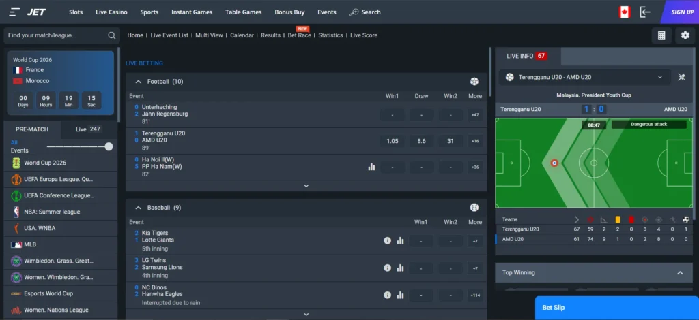
Task: Open info icon for LG Twins match
Action: [x=388, y=268]
